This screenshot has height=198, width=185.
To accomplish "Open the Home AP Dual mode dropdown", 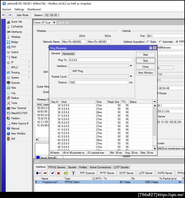I will tap(54, 23).
